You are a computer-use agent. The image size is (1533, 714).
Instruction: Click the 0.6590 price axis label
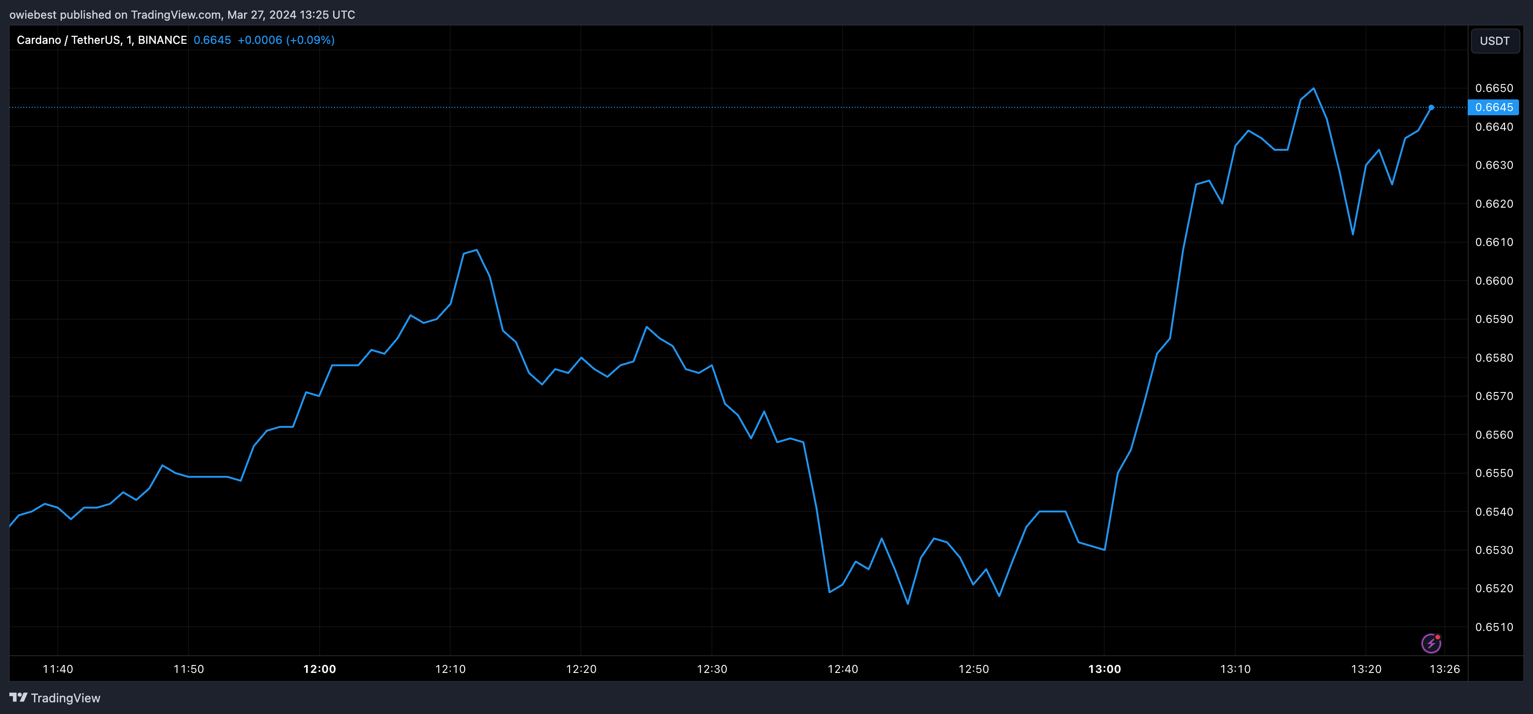(x=1494, y=319)
